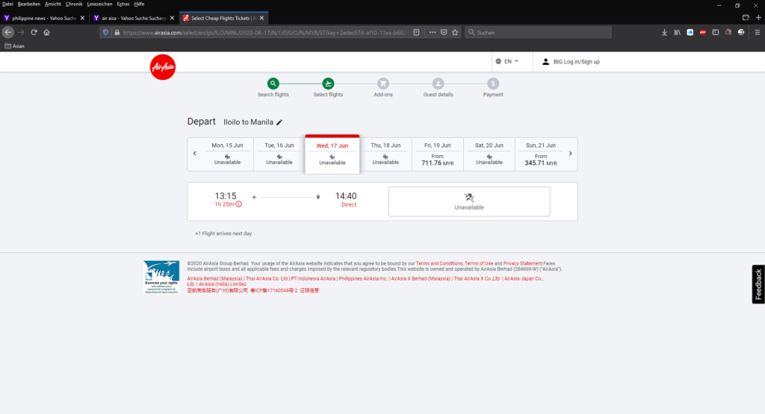Bookmark page with star icon
The height and width of the screenshot is (414, 765).
click(x=455, y=32)
